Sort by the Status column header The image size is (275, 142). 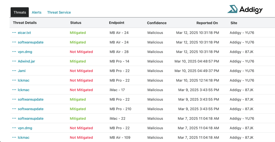(x=75, y=23)
